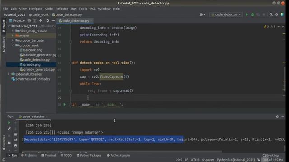Click run gutter arrow beside __main__ line
Image resolution: width=289 pixels, height=162 pixels.
tap(65, 105)
